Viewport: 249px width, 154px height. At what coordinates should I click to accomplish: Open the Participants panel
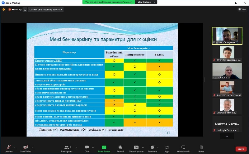67,149
